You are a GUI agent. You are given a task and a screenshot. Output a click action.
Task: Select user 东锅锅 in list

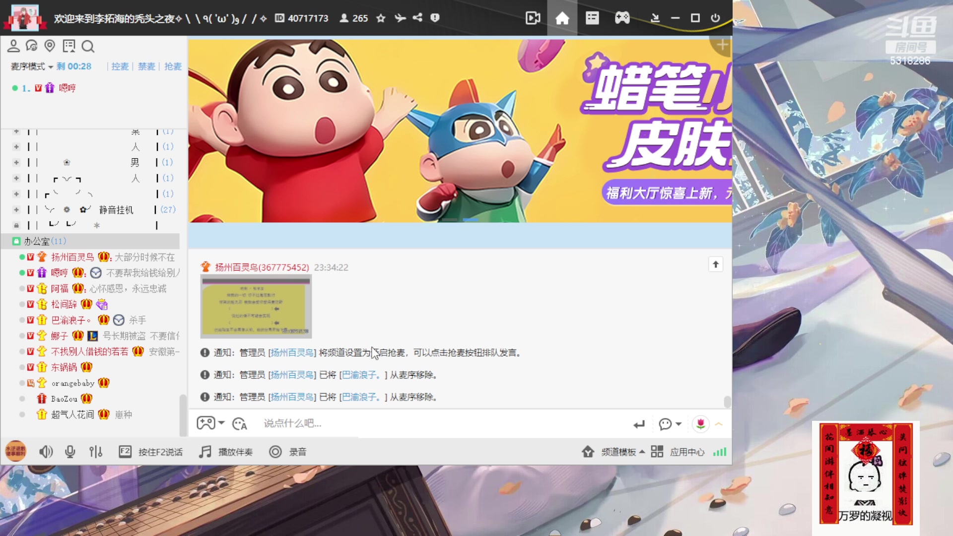[64, 367]
